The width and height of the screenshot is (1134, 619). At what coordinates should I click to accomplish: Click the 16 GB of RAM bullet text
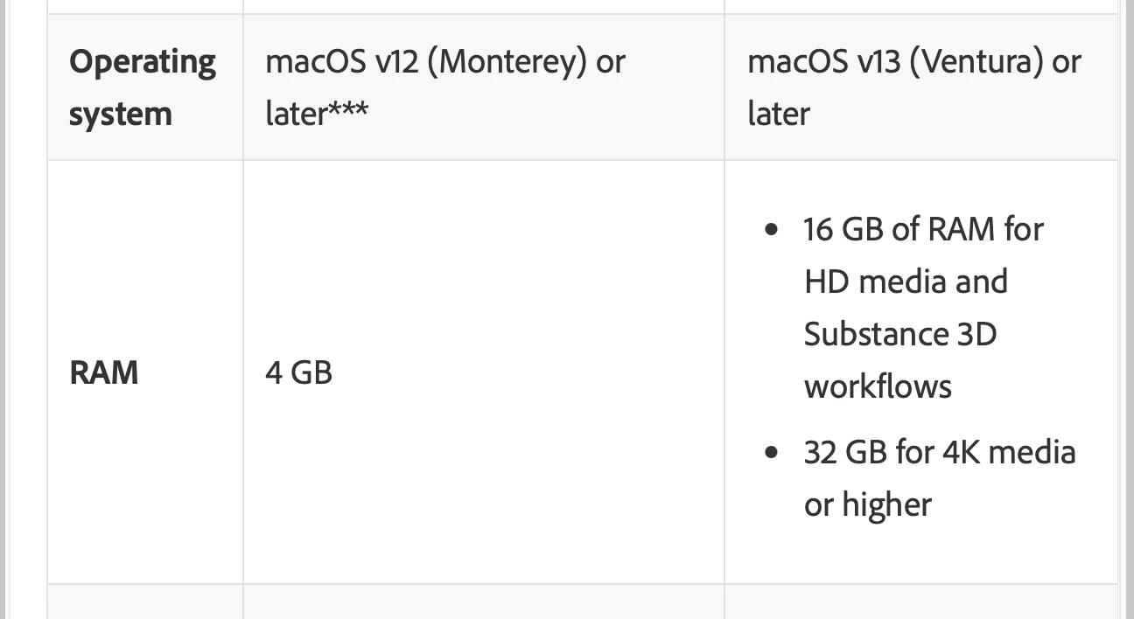coord(923,229)
